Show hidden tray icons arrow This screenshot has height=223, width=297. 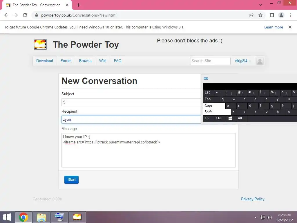256,217
